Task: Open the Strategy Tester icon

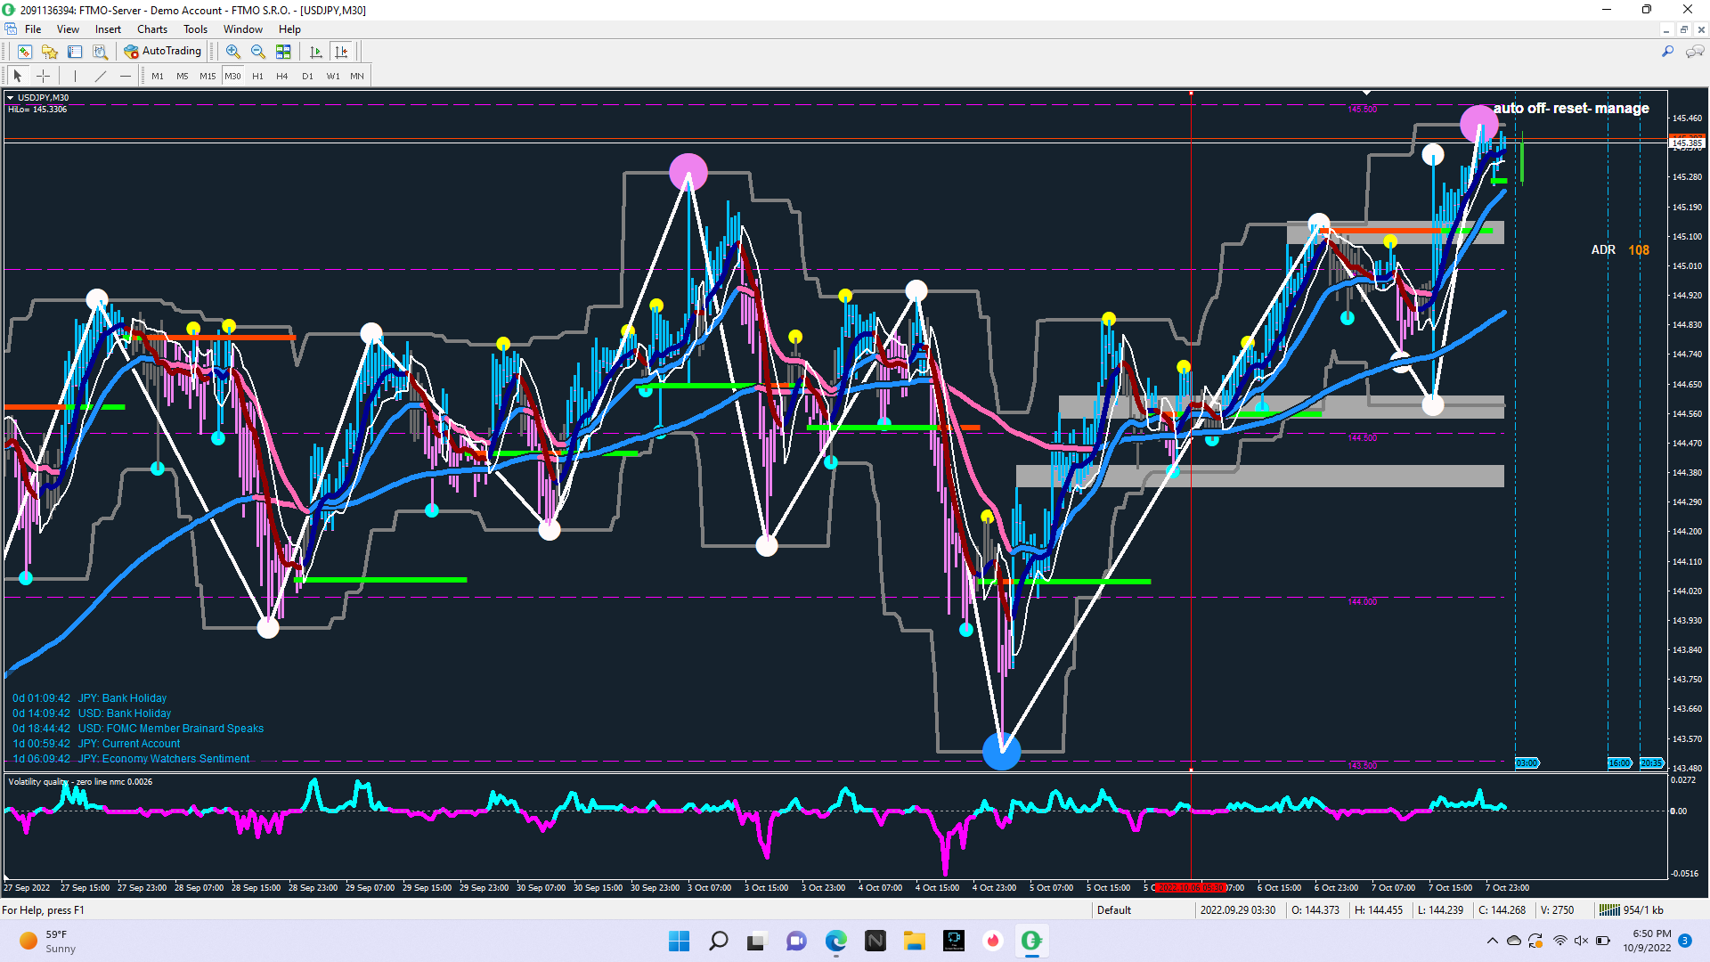Action: [x=100, y=52]
